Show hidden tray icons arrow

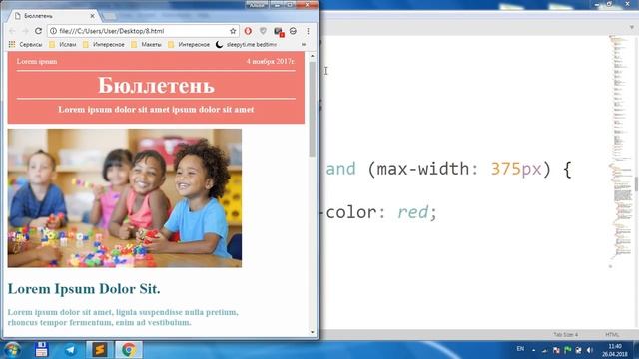pos(533,350)
